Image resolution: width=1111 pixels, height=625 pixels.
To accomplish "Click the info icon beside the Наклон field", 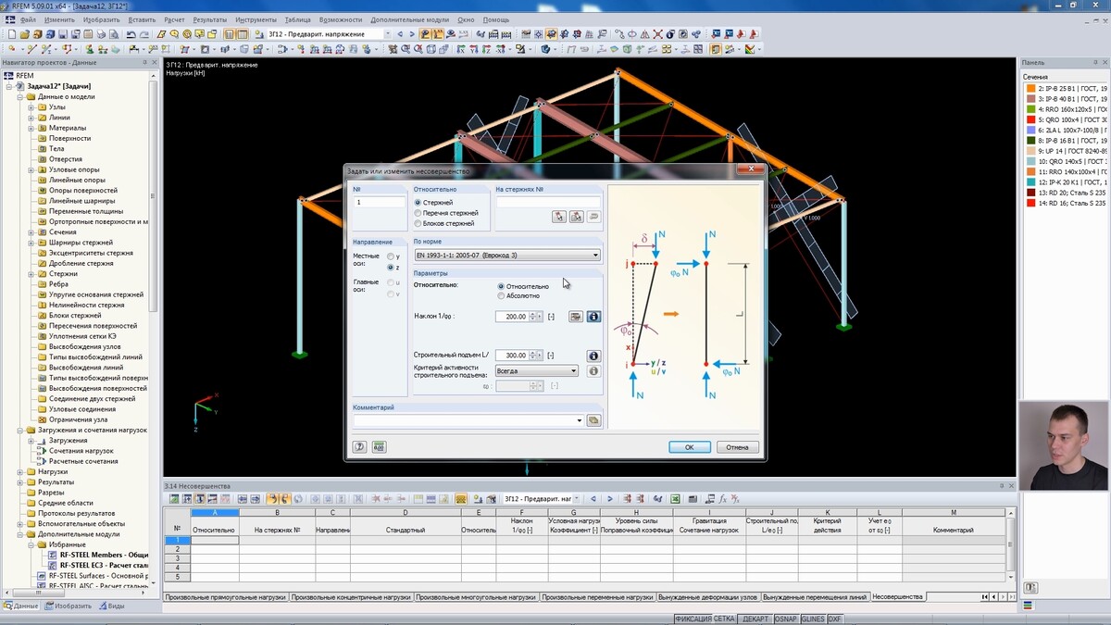I will 593,317.
